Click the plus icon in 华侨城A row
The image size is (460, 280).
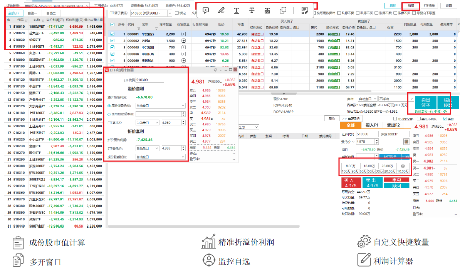[x=183, y=61]
